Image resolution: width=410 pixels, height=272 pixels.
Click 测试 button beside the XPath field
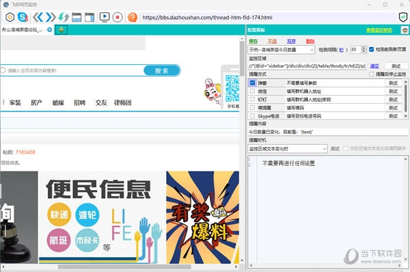click(396, 66)
